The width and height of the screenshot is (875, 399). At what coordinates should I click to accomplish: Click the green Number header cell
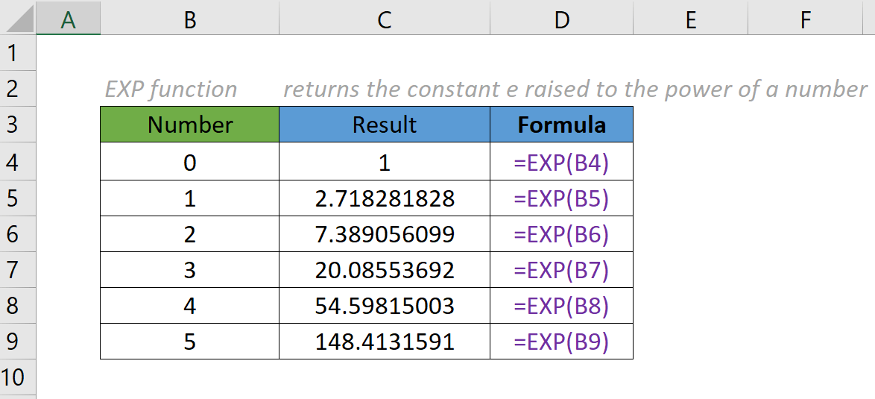click(x=189, y=124)
